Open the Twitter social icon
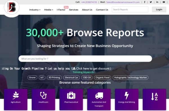The height and width of the screenshot is (111, 169). point(151,2)
